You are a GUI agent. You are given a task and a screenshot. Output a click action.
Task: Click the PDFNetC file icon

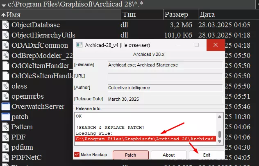(6, 157)
